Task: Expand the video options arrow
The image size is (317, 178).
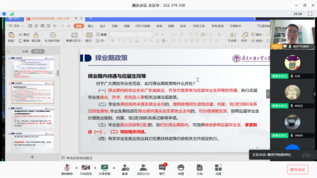Action: (x=95, y=168)
